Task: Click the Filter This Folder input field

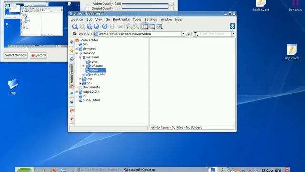Action: (x=212, y=34)
